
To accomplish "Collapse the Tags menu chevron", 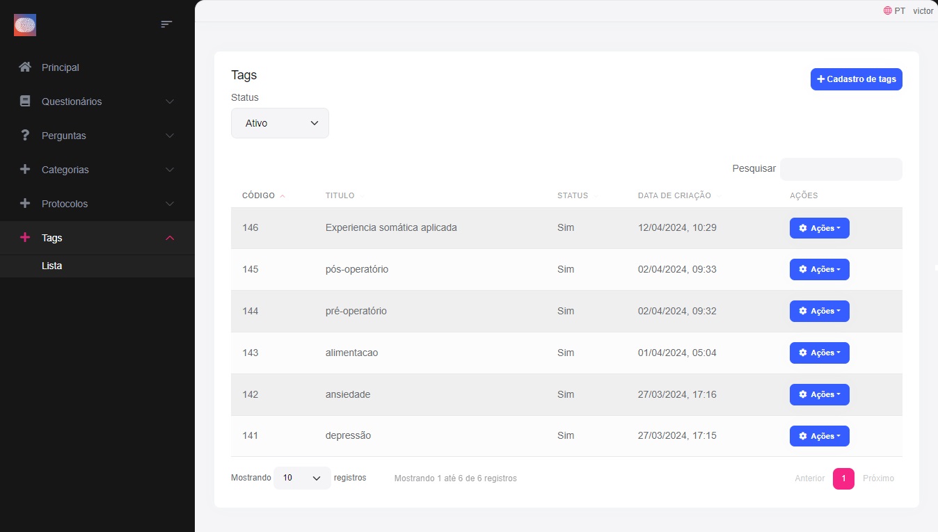I will [x=170, y=238].
